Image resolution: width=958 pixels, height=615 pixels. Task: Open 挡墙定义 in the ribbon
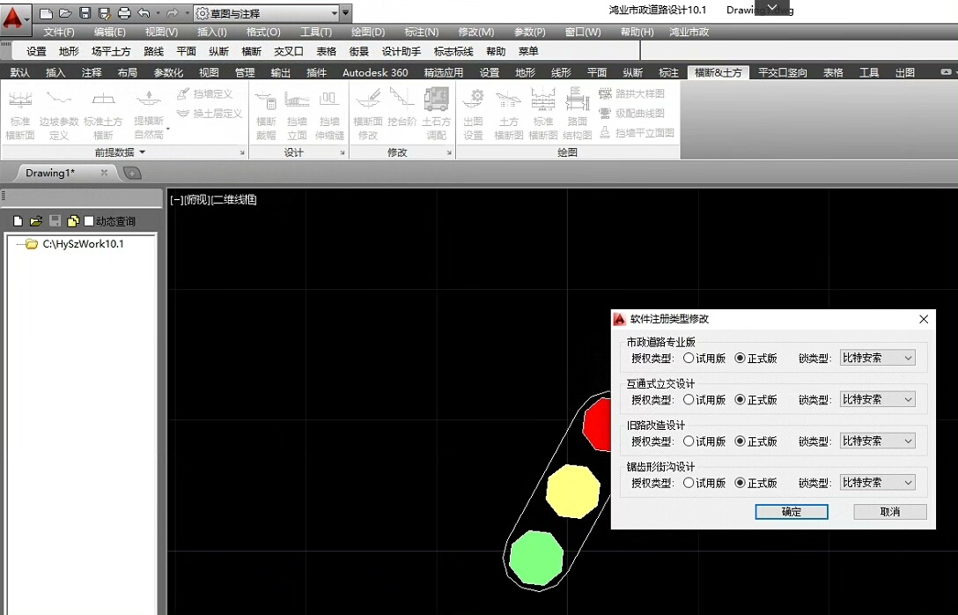pos(204,93)
